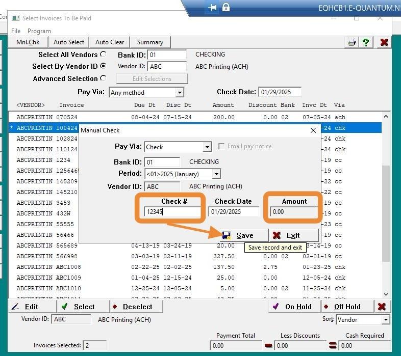
Task: Choose the Select By Vendor ID radio button
Action: pos(103,66)
